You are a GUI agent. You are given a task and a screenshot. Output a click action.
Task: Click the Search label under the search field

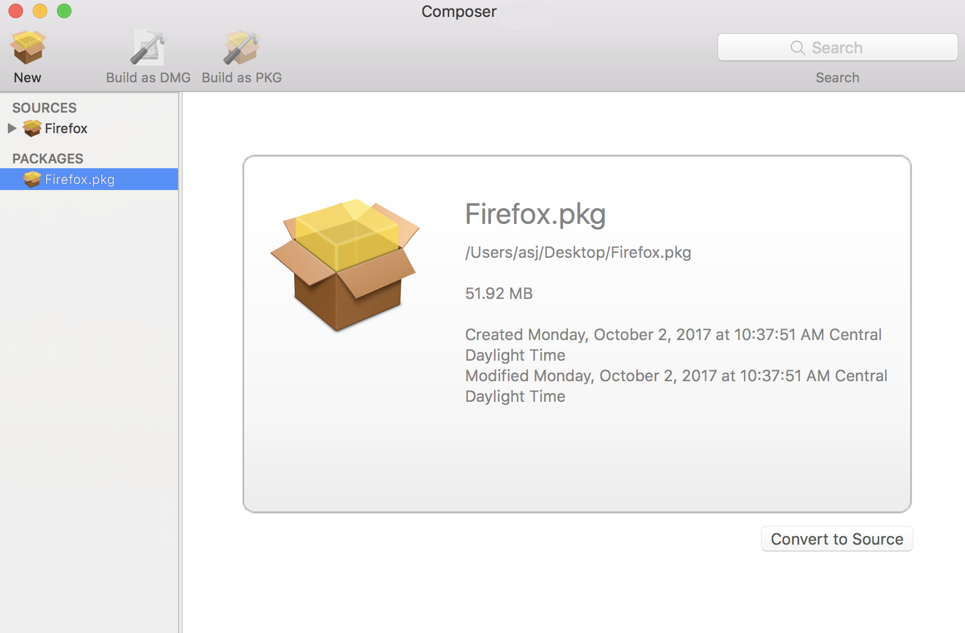(x=837, y=77)
